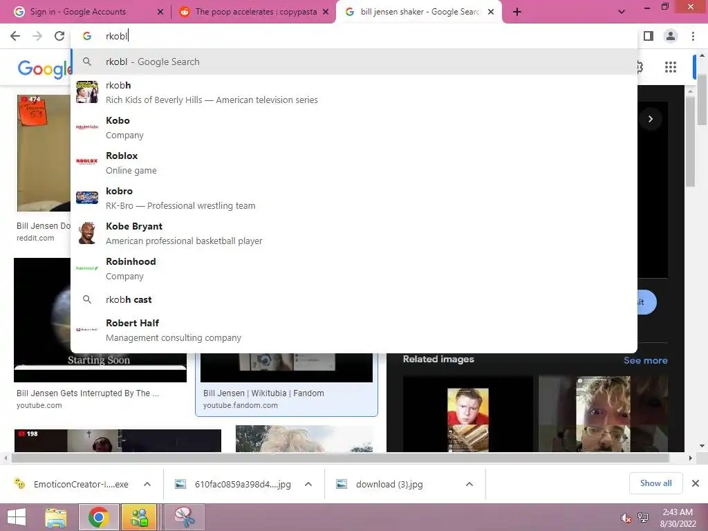Open the 'See more' related images link
The width and height of the screenshot is (708, 531).
[645, 360]
